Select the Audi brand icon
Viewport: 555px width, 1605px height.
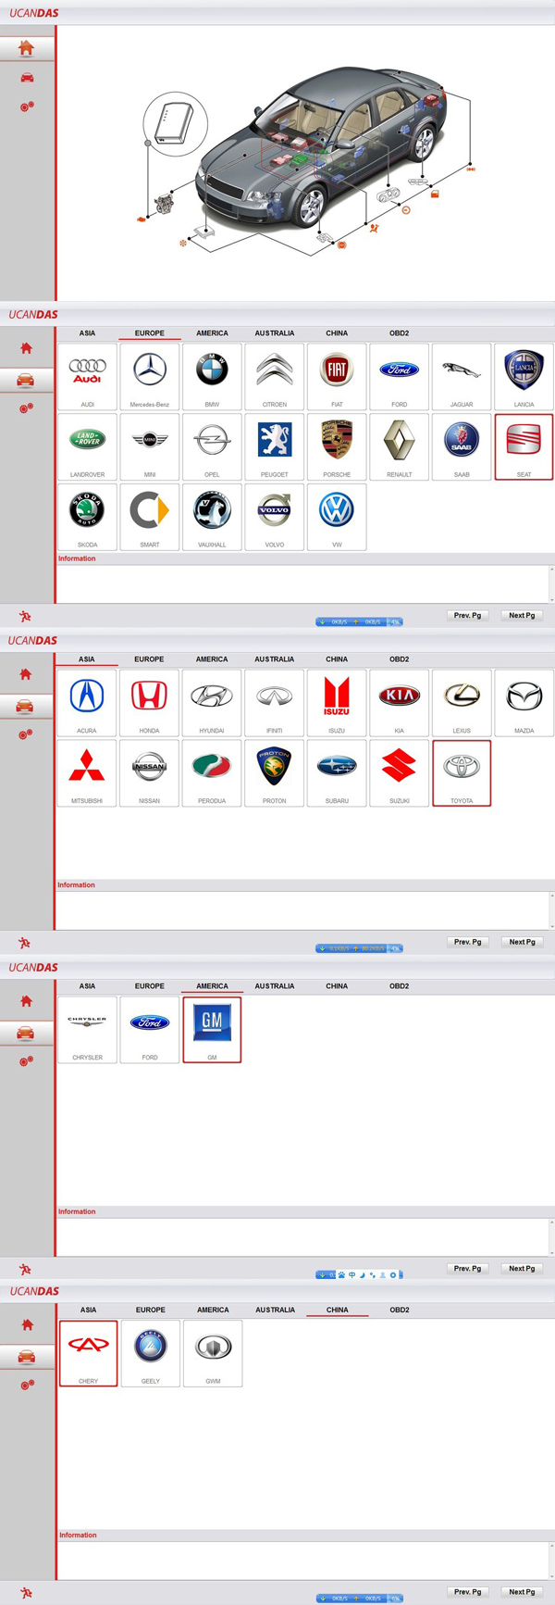(x=87, y=375)
